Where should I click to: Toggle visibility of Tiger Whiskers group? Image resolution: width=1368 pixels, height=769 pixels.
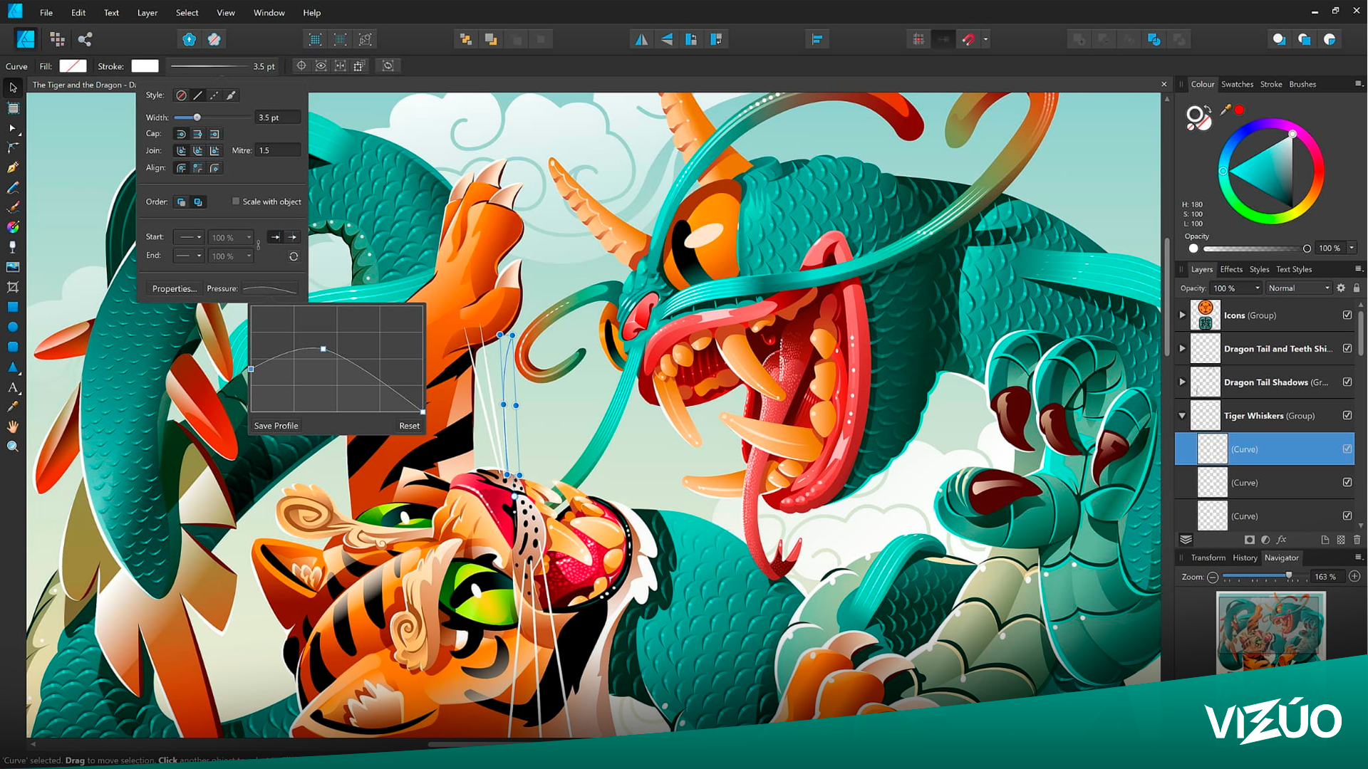tap(1347, 415)
